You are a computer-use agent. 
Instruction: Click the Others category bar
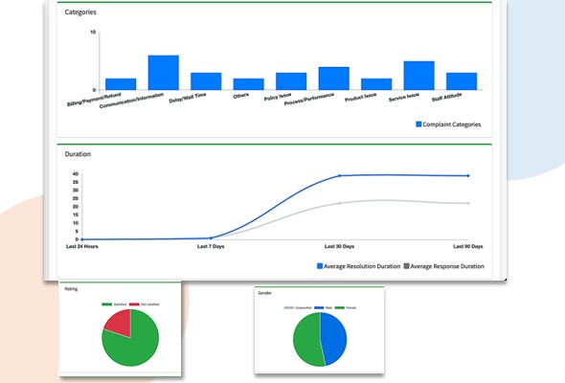(248, 84)
